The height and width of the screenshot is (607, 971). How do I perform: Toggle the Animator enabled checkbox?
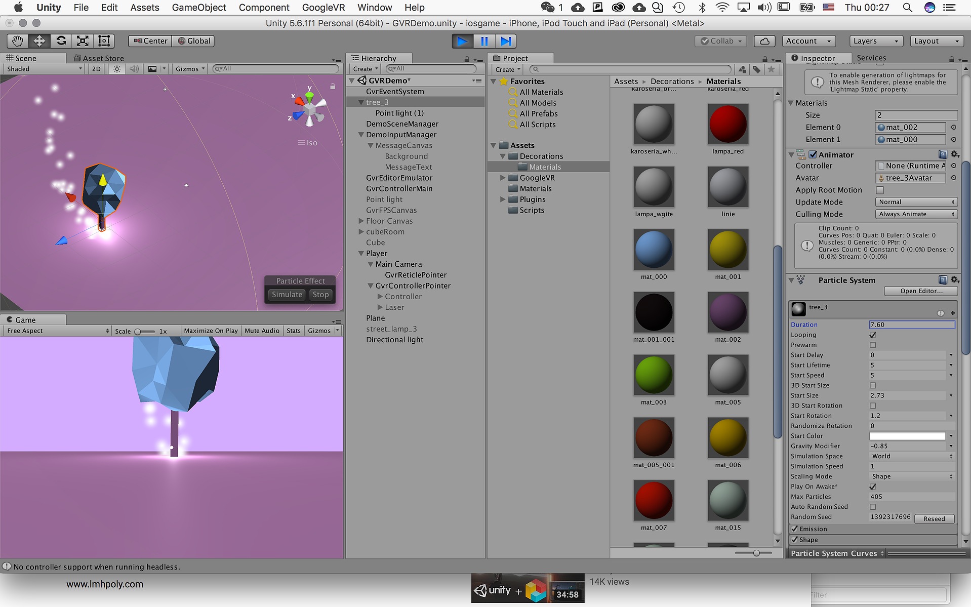813,155
